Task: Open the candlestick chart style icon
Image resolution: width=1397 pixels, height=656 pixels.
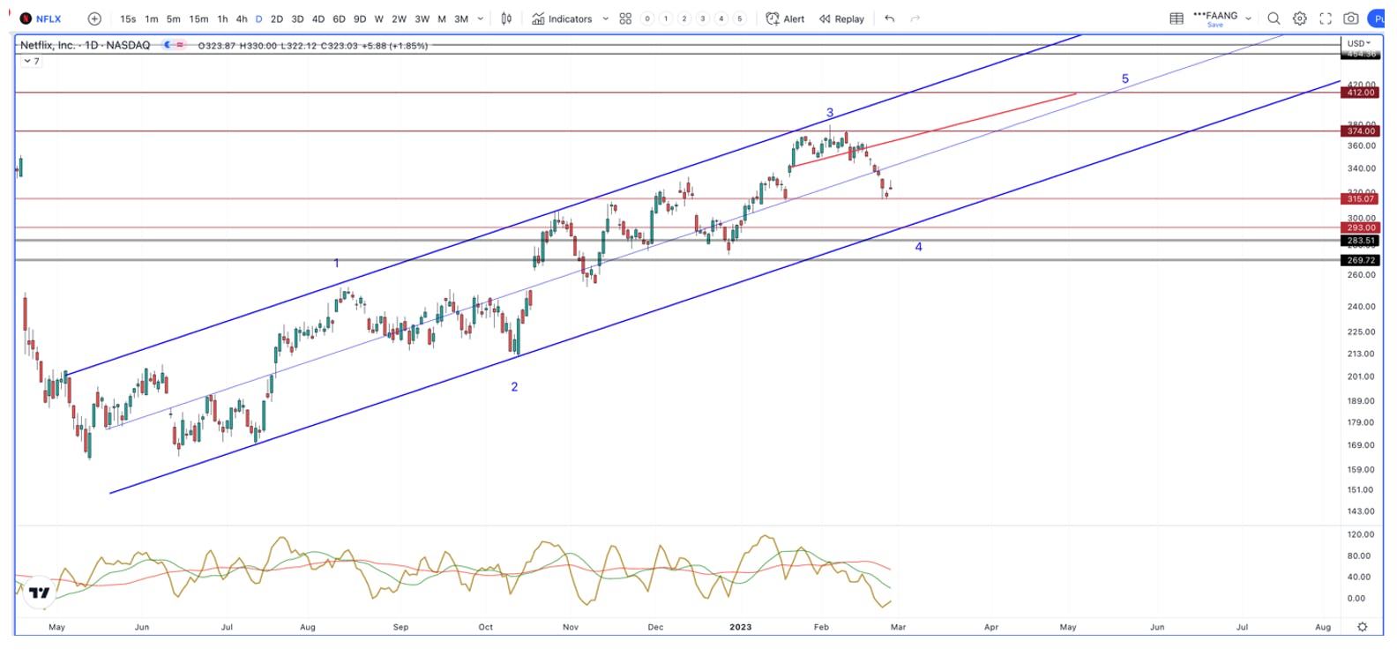Action: tap(506, 19)
